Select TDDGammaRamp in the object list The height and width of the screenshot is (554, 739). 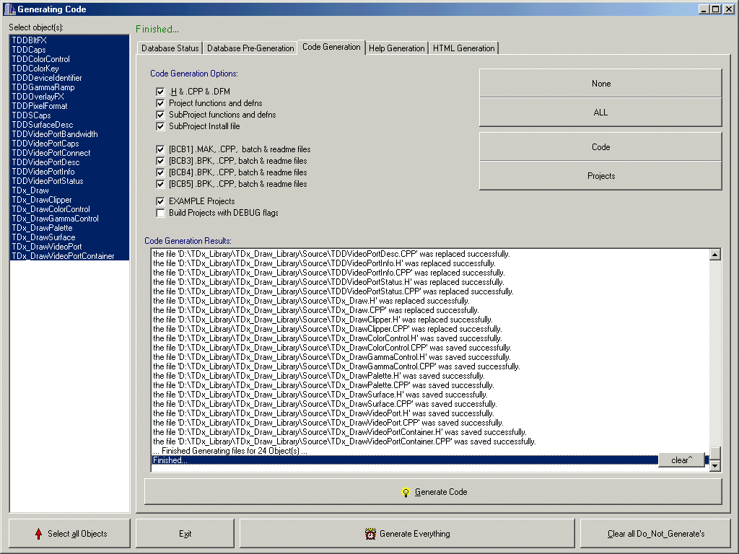(43, 87)
